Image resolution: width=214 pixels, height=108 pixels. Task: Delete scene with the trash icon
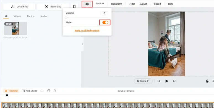pyautogui.click(x=55, y=91)
